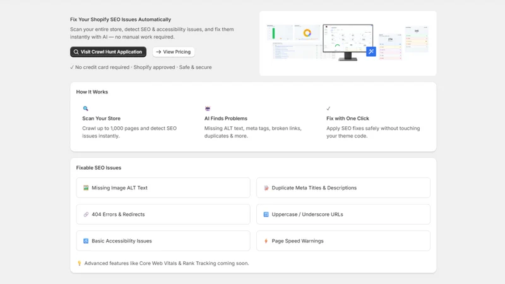Select the Basic Accessibility Issues card
Screen dimensions: 505x284
pos(163,241)
